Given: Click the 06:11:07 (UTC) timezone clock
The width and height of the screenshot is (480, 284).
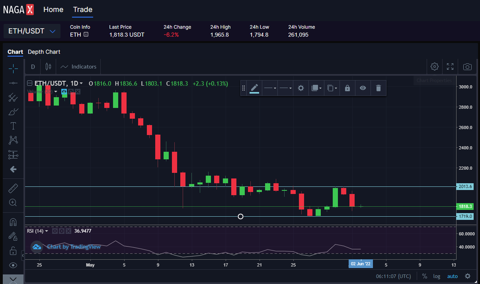Looking at the screenshot, I should [394, 276].
